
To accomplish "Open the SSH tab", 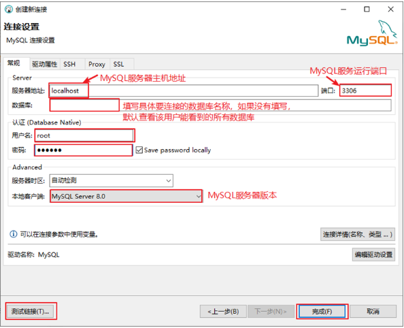I will tap(69, 64).
